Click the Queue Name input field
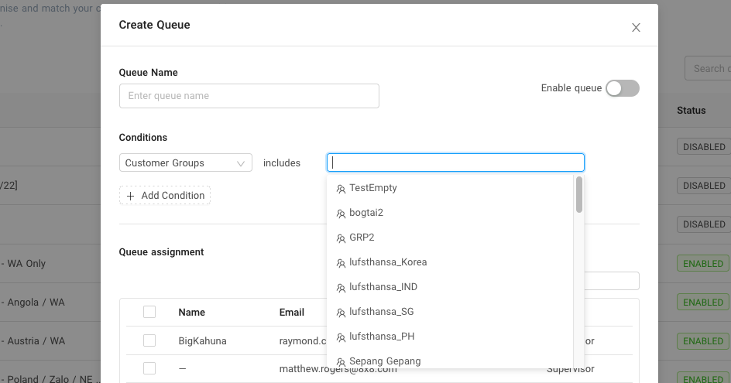Viewport: 731px width, 383px height. pyautogui.click(x=249, y=96)
